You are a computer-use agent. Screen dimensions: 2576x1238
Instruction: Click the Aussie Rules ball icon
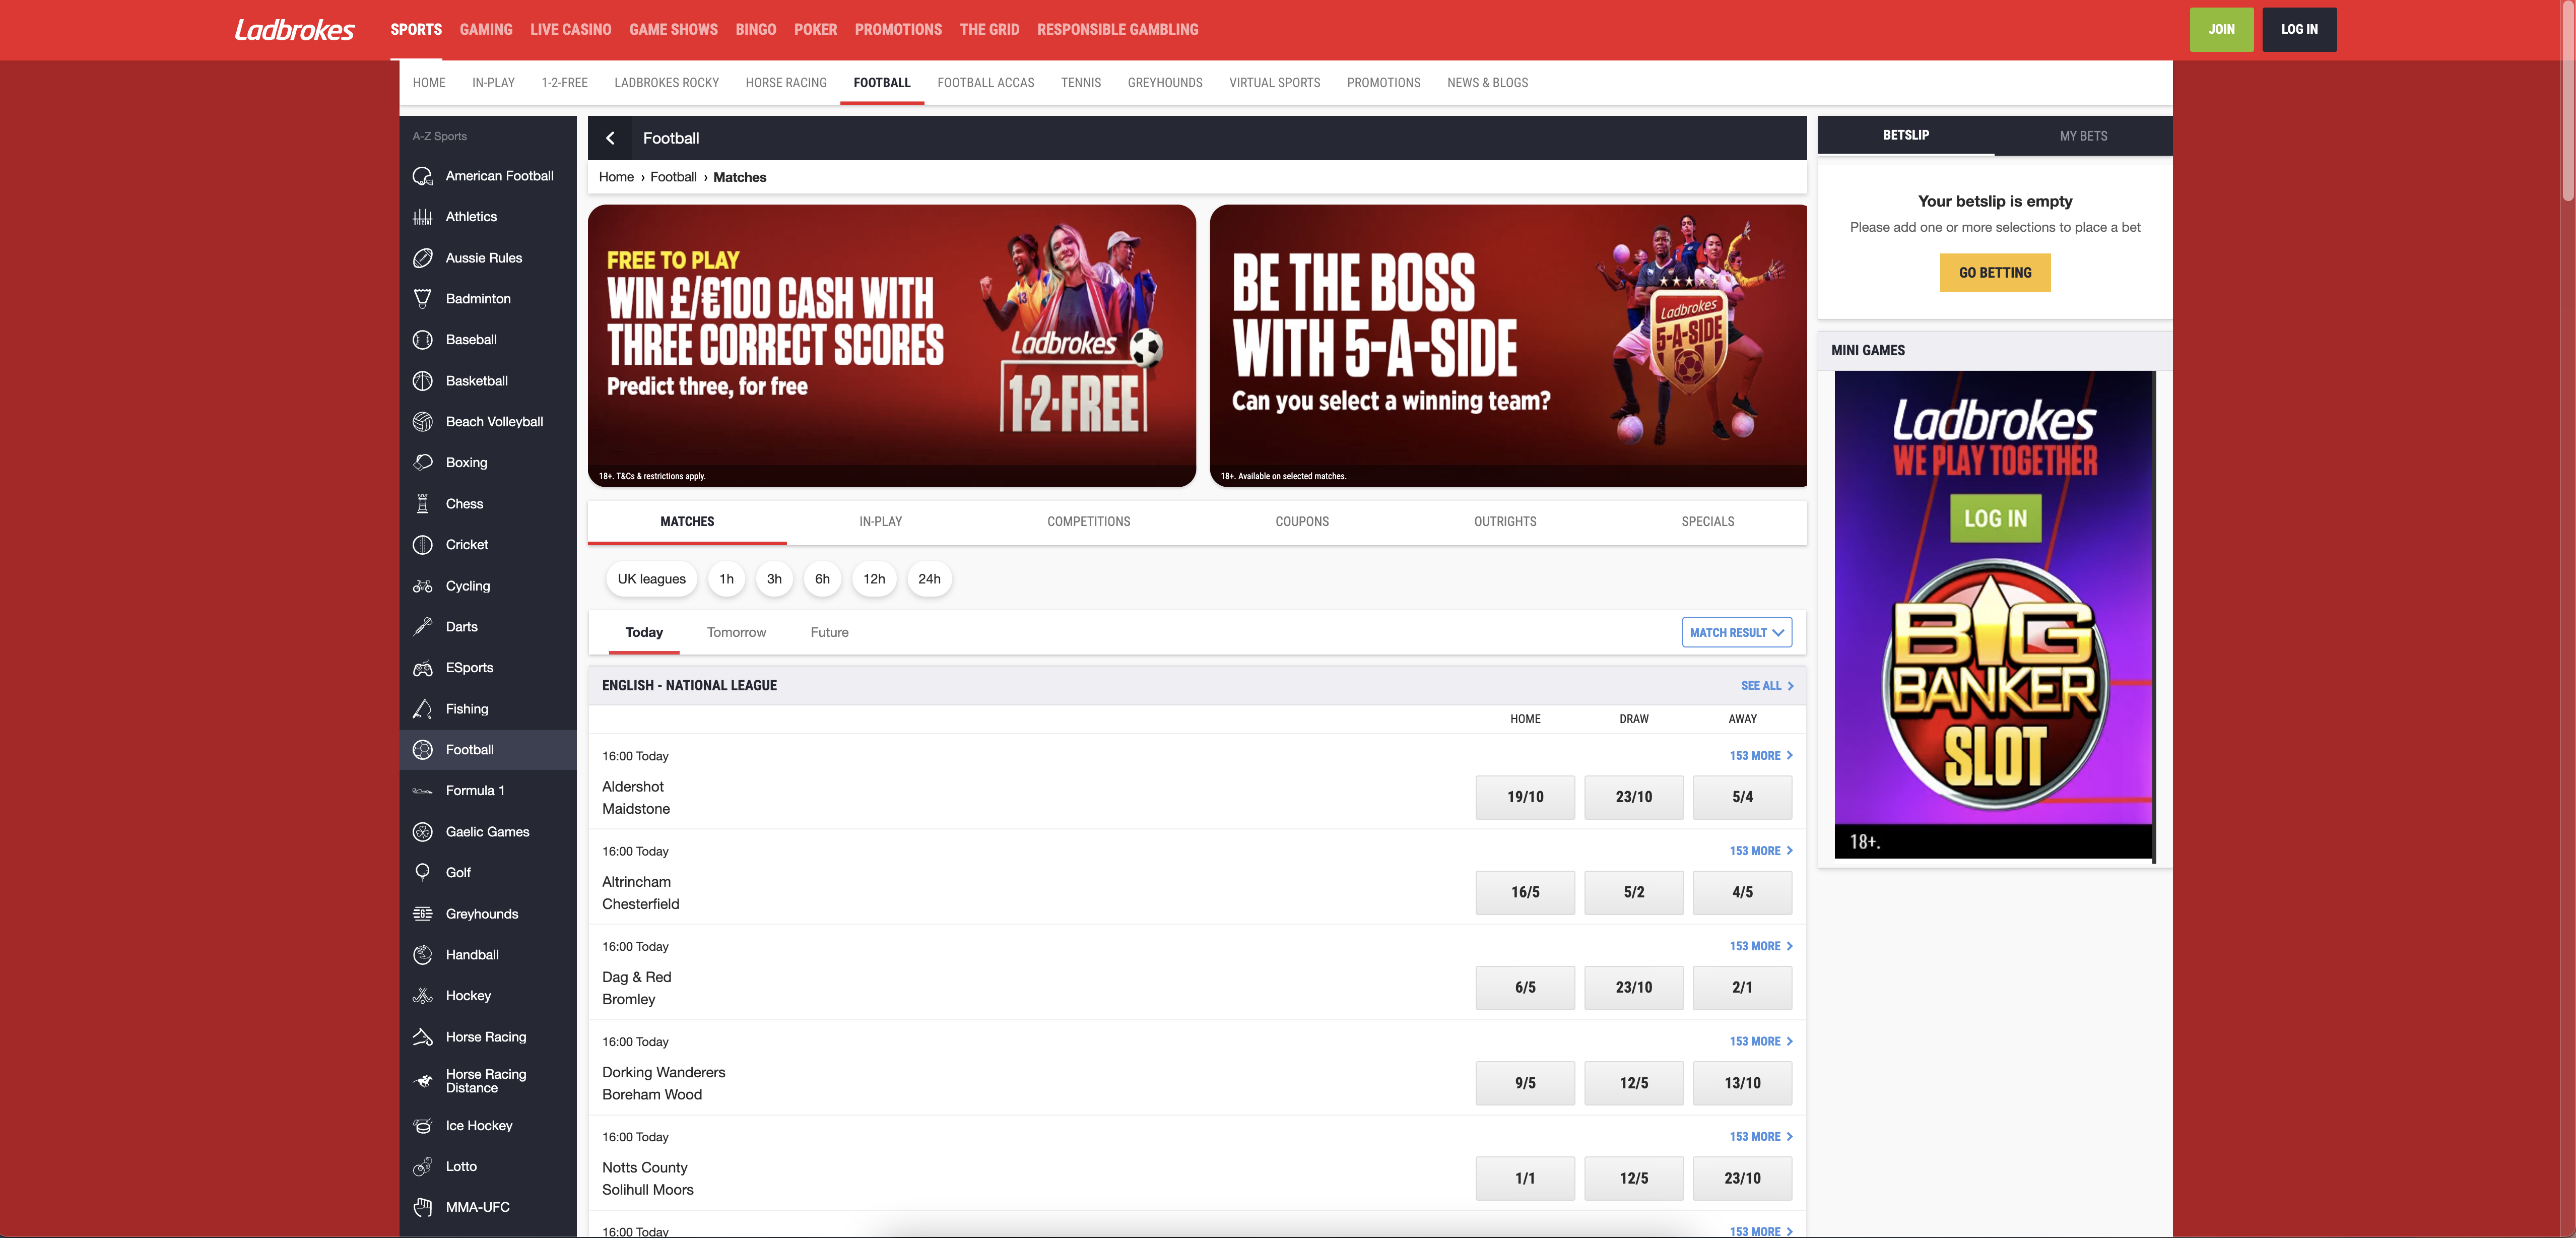point(423,258)
